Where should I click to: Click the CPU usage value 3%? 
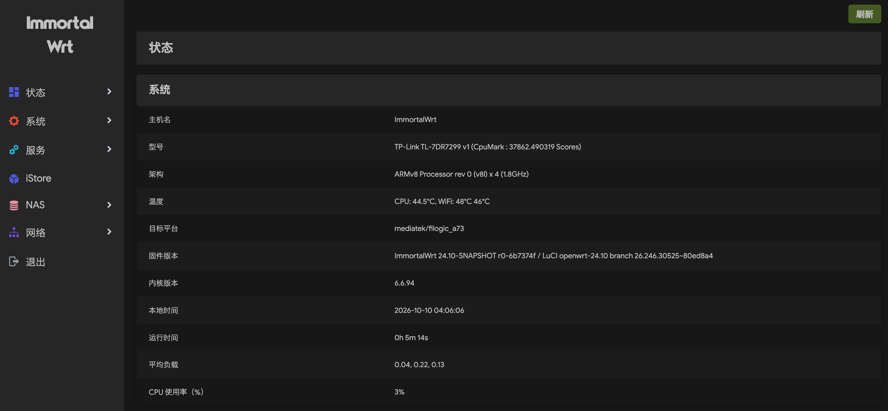tap(399, 392)
